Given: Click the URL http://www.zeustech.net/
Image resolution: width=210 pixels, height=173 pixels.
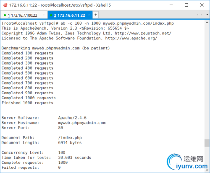Looking at the screenshot, I should pyautogui.click(x=143, y=33).
